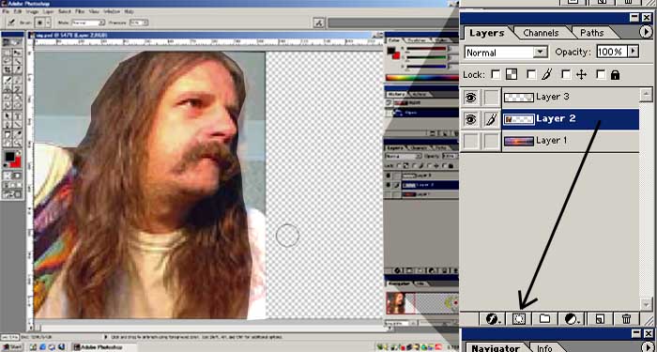Switch to the Channels tab
The width and height of the screenshot is (657, 352).
point(541,33)
